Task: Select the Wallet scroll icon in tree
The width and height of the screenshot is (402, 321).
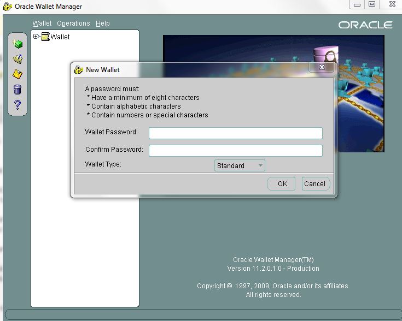Action: coord(45,37)
